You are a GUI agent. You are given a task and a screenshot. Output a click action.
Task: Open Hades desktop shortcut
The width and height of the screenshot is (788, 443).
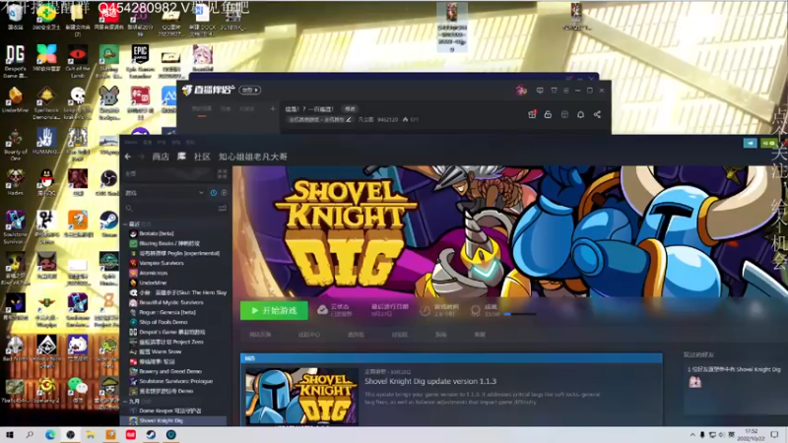click(15, 182)
